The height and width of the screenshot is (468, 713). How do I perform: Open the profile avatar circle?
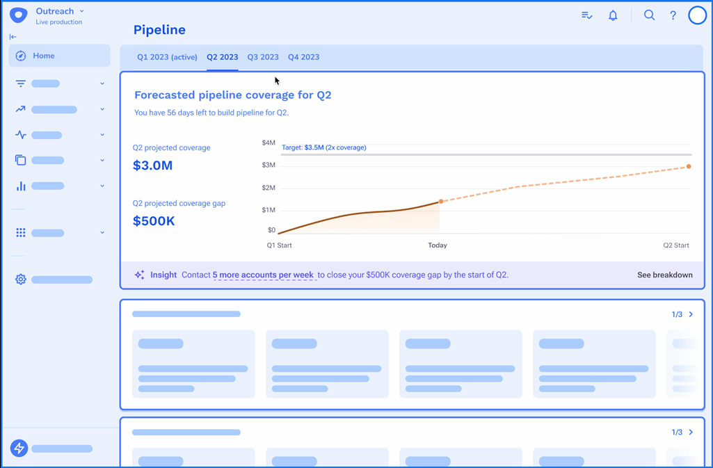click(x=697, y=15)
